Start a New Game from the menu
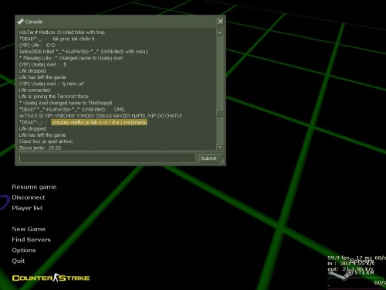386x290 pixels. click(x=29, y=229)
